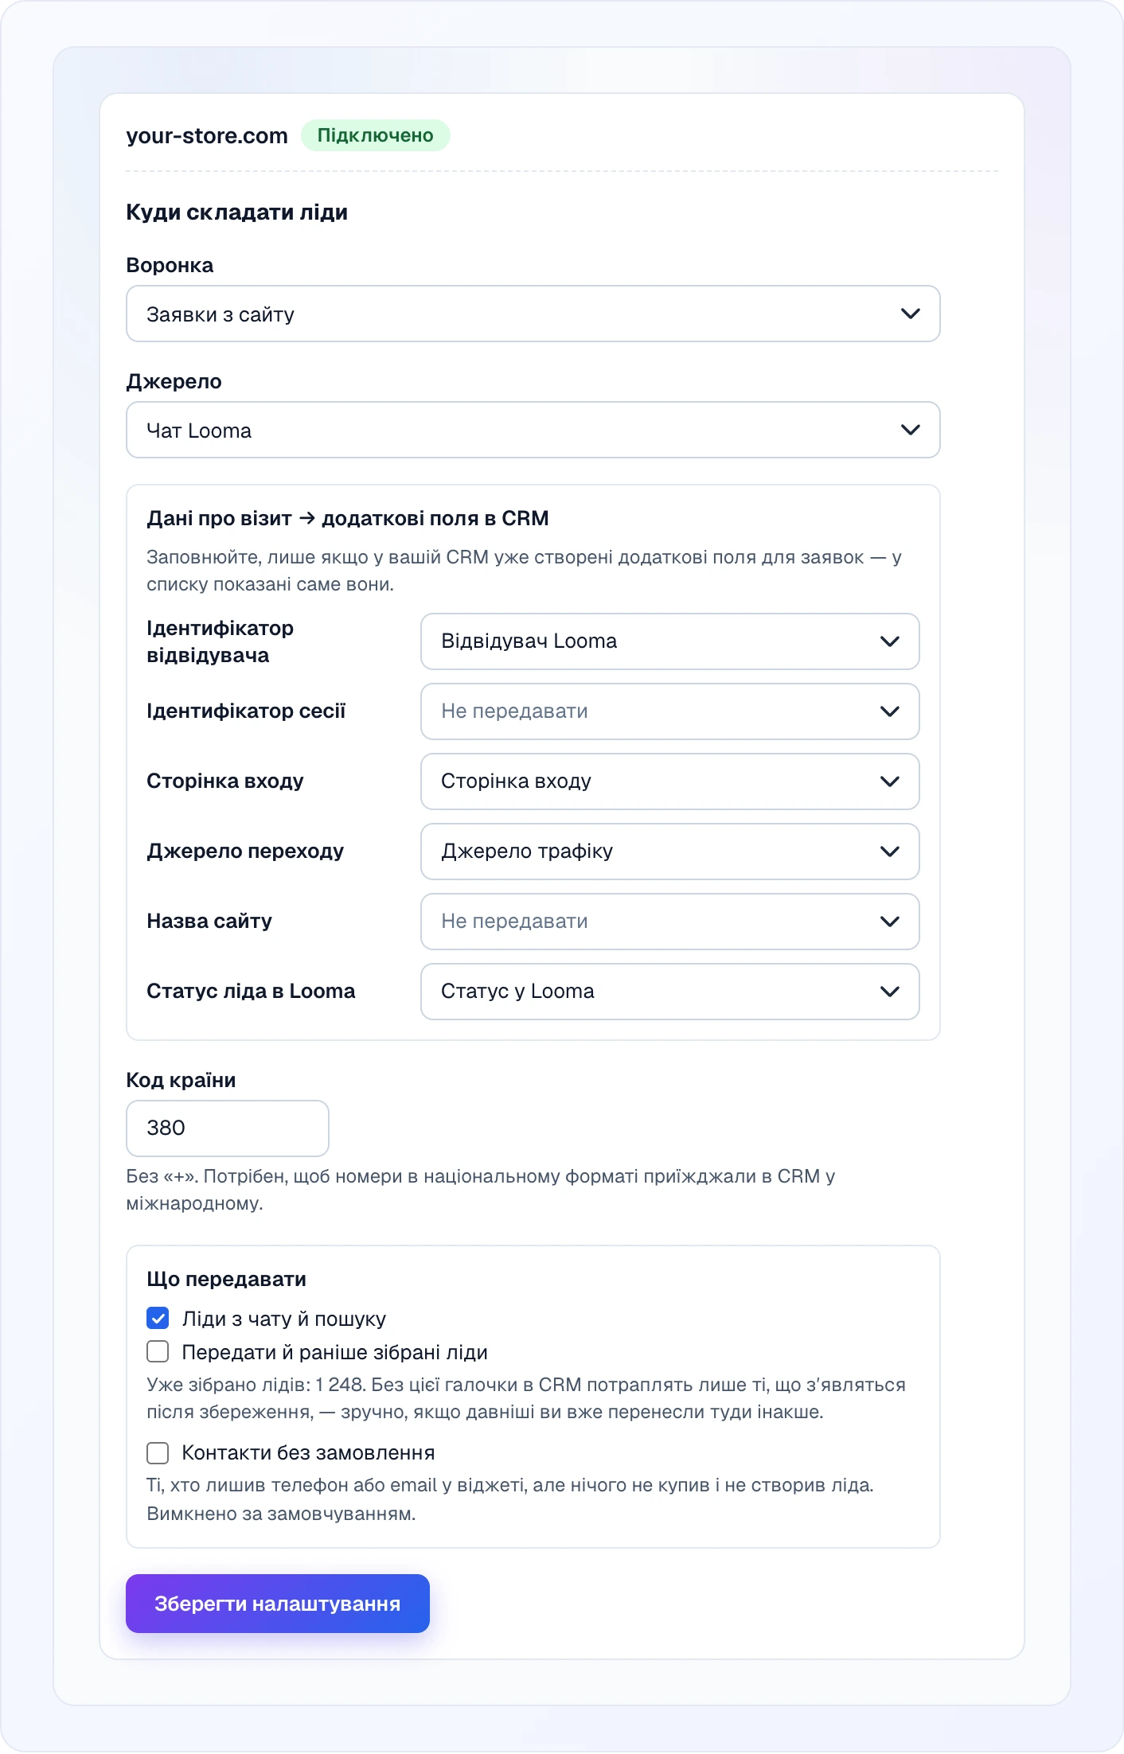Viewport: 1124px width, 1754px height.
Task: Toggle Ліди з чату й пошуку checkbox
Action: tap(158, 1319)
